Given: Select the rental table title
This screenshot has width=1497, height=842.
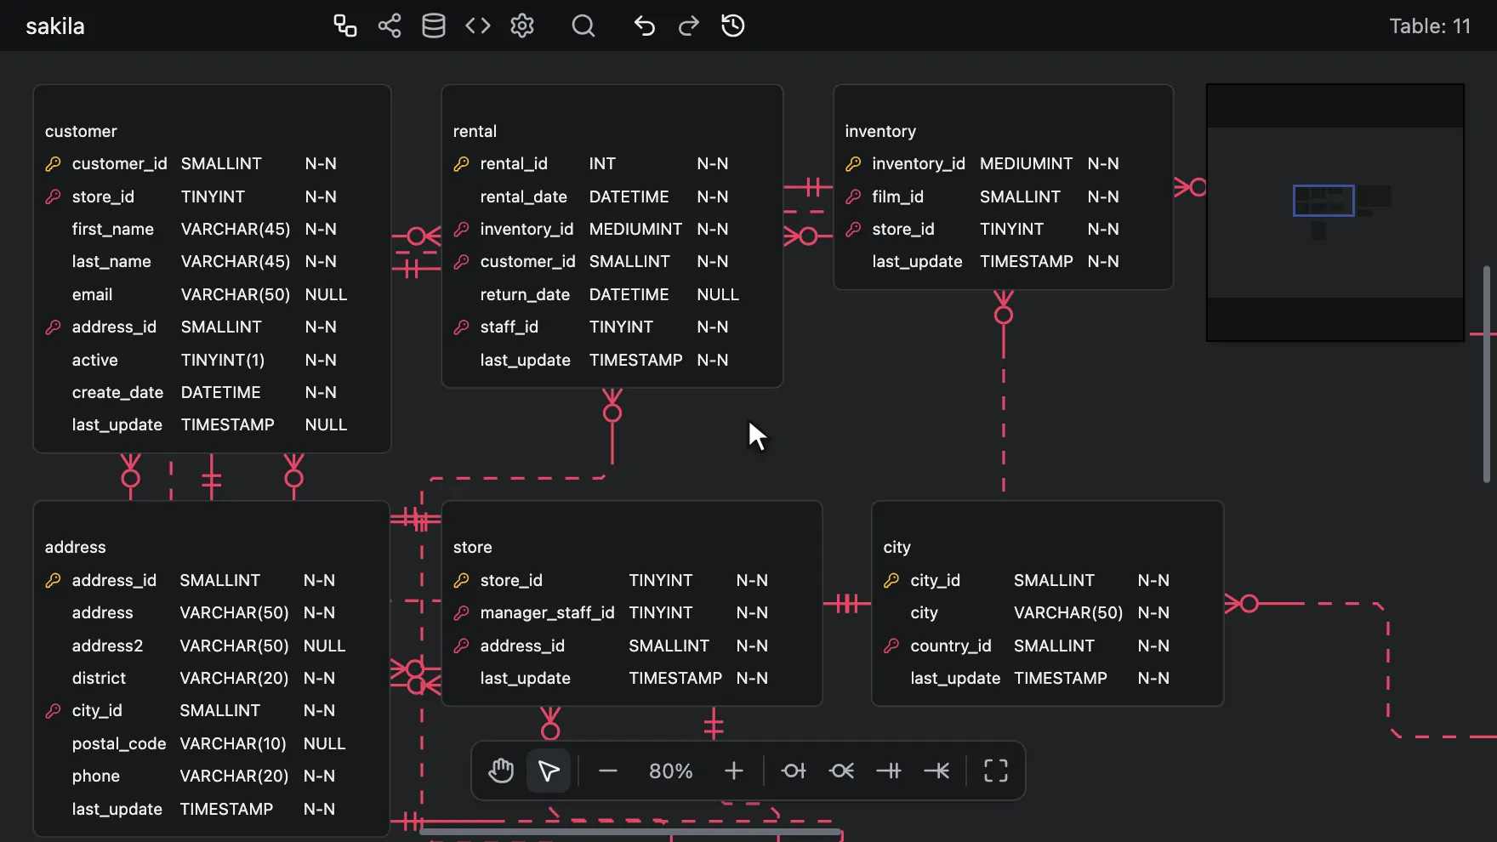Looking at the screenshot, I should point(475,131).
